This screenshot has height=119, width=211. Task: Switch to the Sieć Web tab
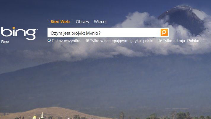tap(60, 22)
